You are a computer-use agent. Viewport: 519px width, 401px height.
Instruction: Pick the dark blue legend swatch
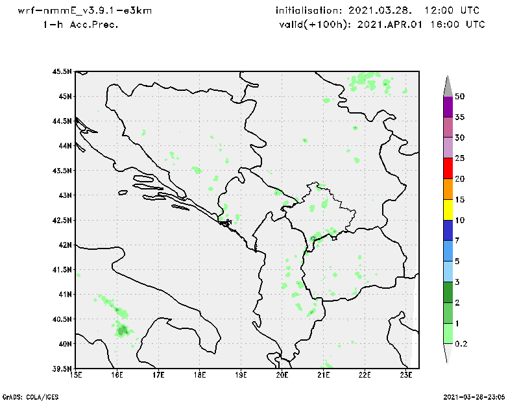coord(447,231)
